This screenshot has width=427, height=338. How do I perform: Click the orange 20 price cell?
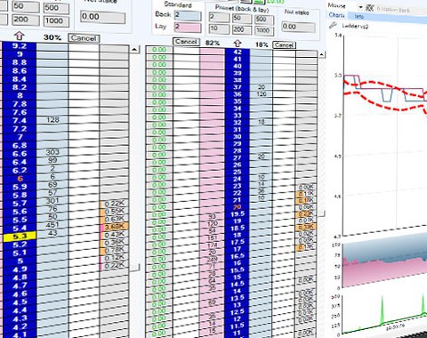pos(238,207)
